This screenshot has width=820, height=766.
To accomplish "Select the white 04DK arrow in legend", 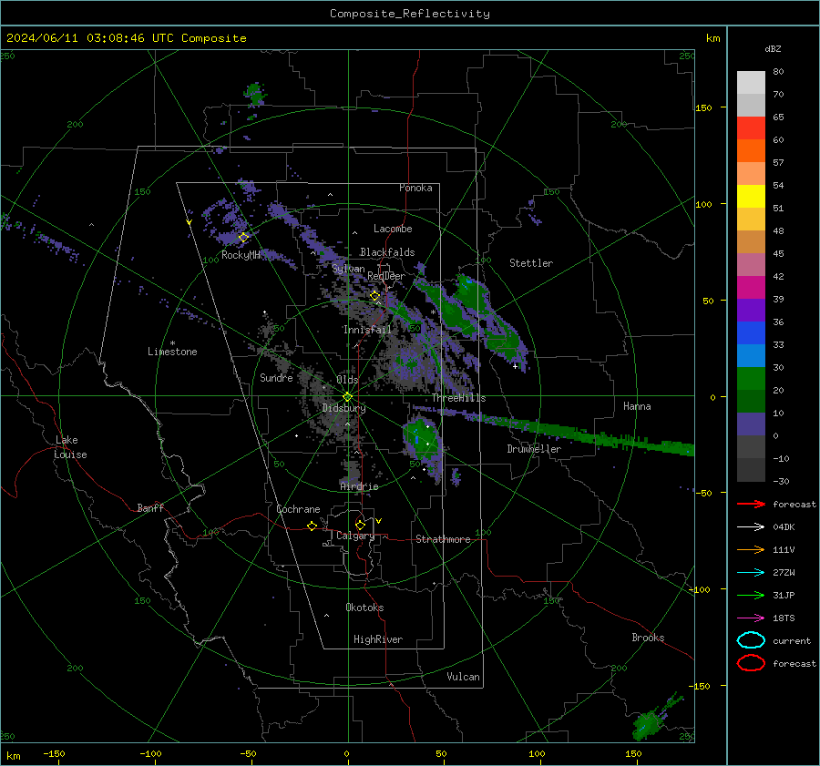I will point(751,526).
